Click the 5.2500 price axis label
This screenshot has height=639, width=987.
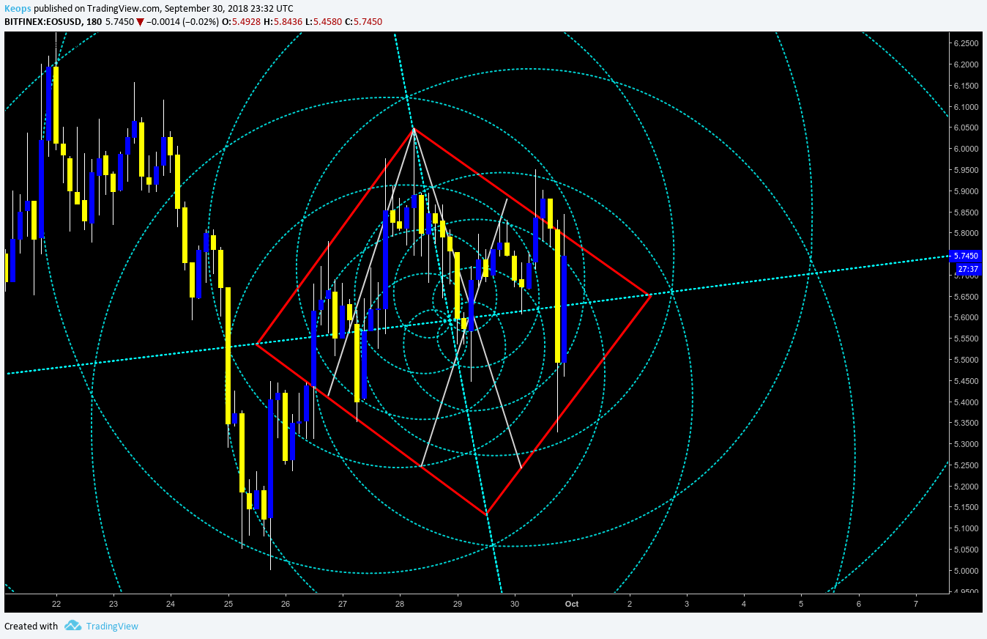[x=966, y=465]
